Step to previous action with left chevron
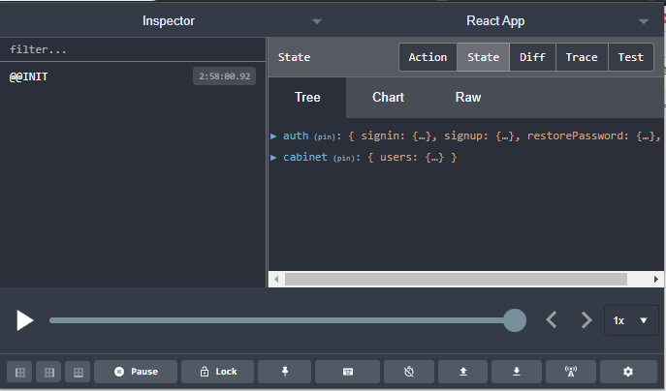The width and height of the screenshot is (666, 391). click(x=552, y=320)
